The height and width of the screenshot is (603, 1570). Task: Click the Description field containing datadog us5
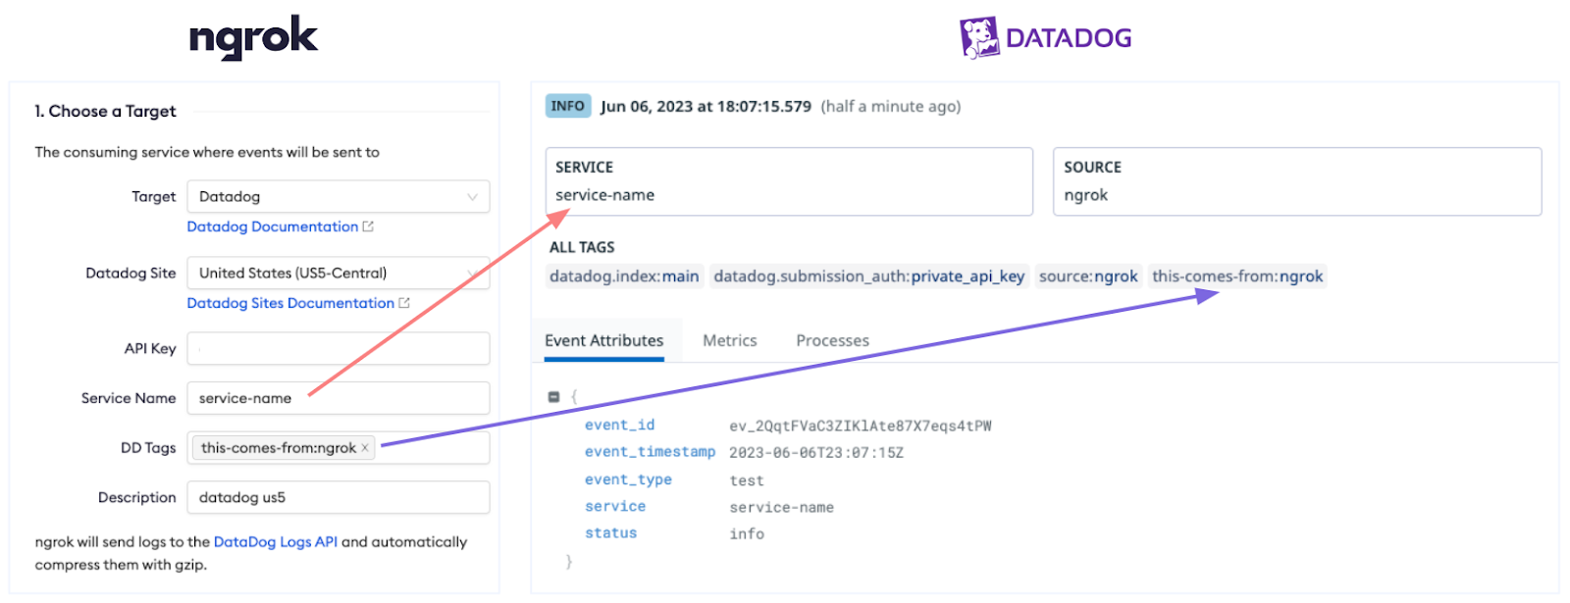338,497
